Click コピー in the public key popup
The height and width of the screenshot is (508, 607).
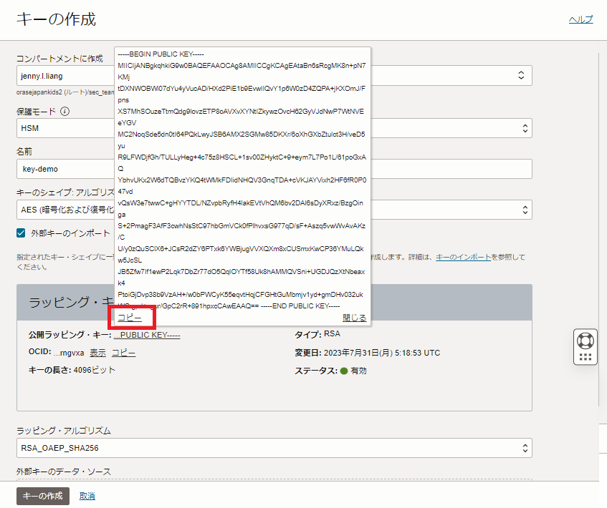coord(130,318)
